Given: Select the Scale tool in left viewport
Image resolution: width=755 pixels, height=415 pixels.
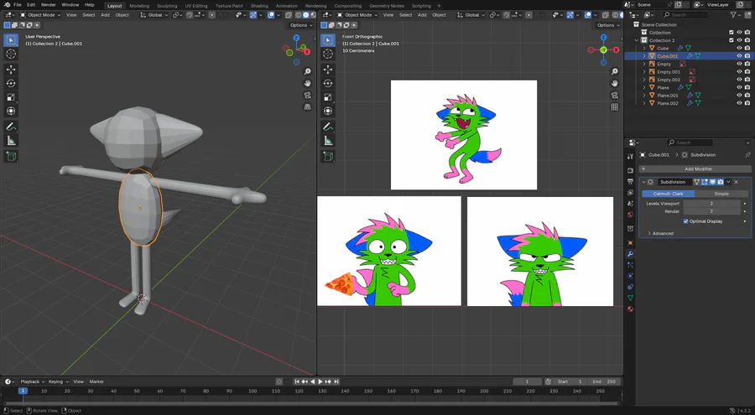Looking at the screenshot, I should [x=11, y=97].
